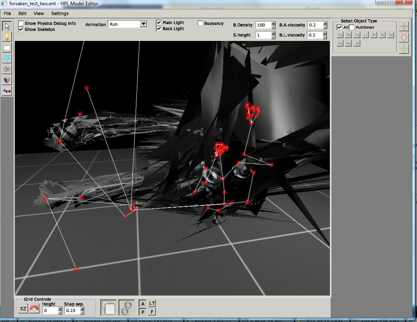Image resolution: width=417 pixels, height=322 pixels.
Task: Click the XZ grid plane button
Action: 23,309
